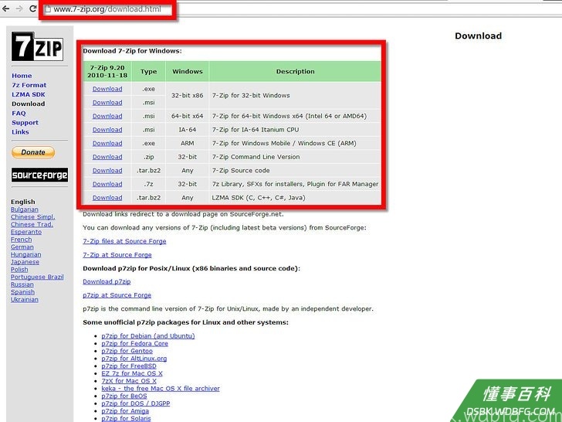Download the ARM Windows Mobile .exe
The height and width of the screenshot is (422, 562).
pyautogui.click(x=107, y=143)
